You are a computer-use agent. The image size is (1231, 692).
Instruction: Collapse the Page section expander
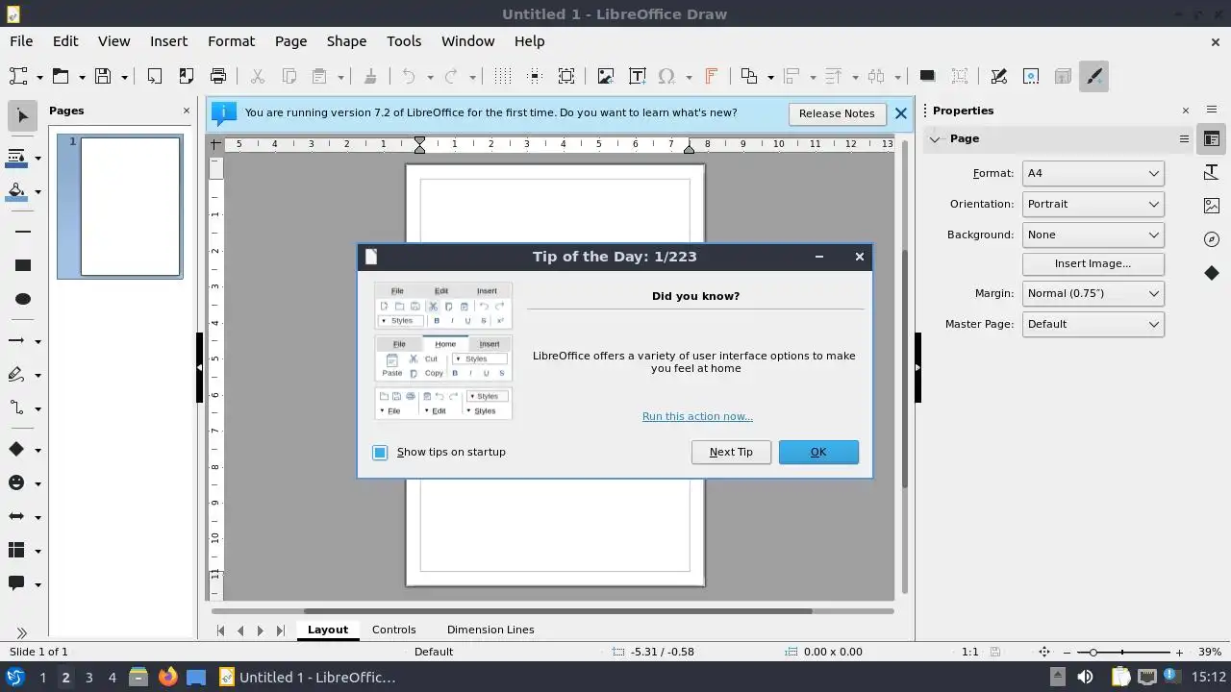pyautogui.click(x=935, y=139)
